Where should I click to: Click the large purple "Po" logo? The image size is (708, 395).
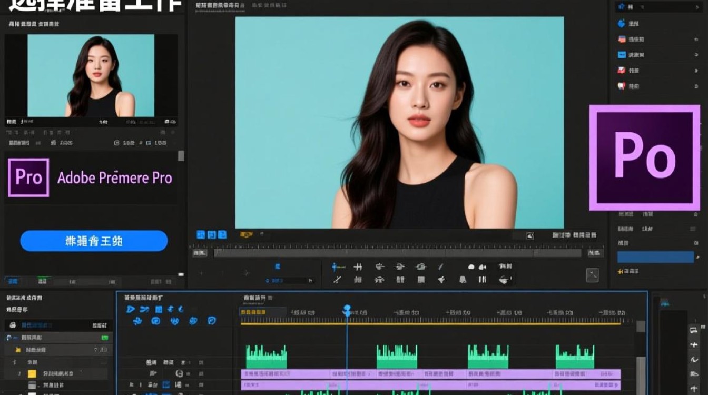pos(645,157)
